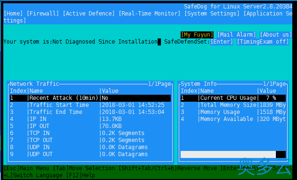
Task: Select the Recent Attack (10min) row
Action: [91, 98]
